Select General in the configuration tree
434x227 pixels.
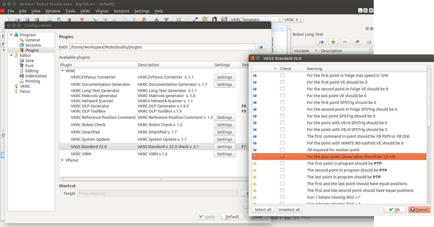pos(32,40)
